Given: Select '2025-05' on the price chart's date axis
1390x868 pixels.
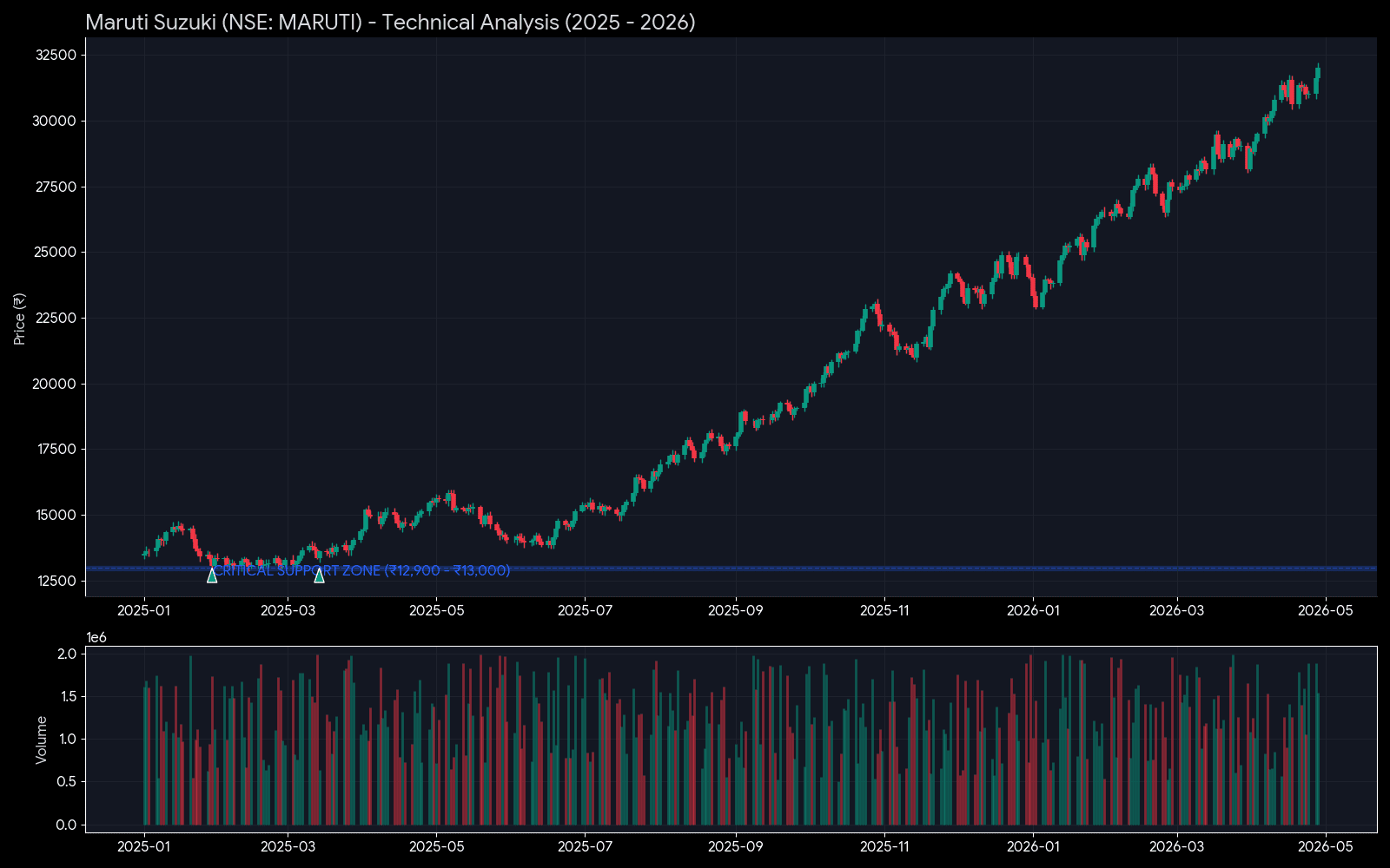Looking at the screenshot, I should [x=436, y=610].
